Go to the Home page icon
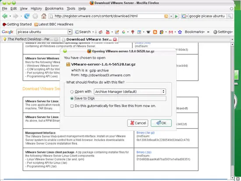 (44, 16)
